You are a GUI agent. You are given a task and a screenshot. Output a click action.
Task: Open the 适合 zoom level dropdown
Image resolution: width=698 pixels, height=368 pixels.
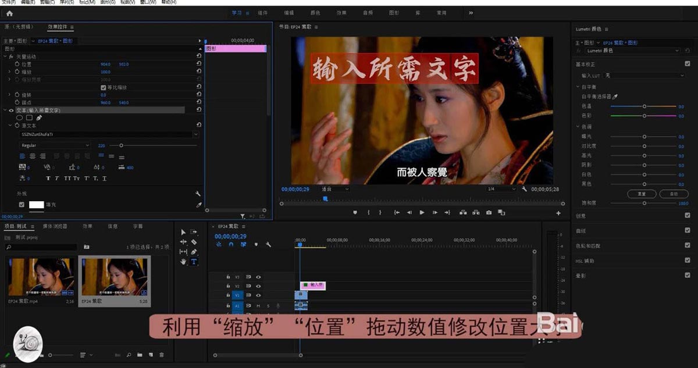pyautogui.click(x=335, y=189)
